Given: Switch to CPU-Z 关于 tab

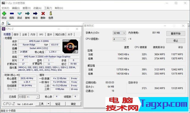Looking at the screenshot, I should (70, 35).
